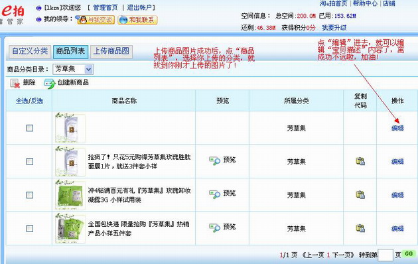
Task: Click 与我交谈 button
Action: point(96,20)
